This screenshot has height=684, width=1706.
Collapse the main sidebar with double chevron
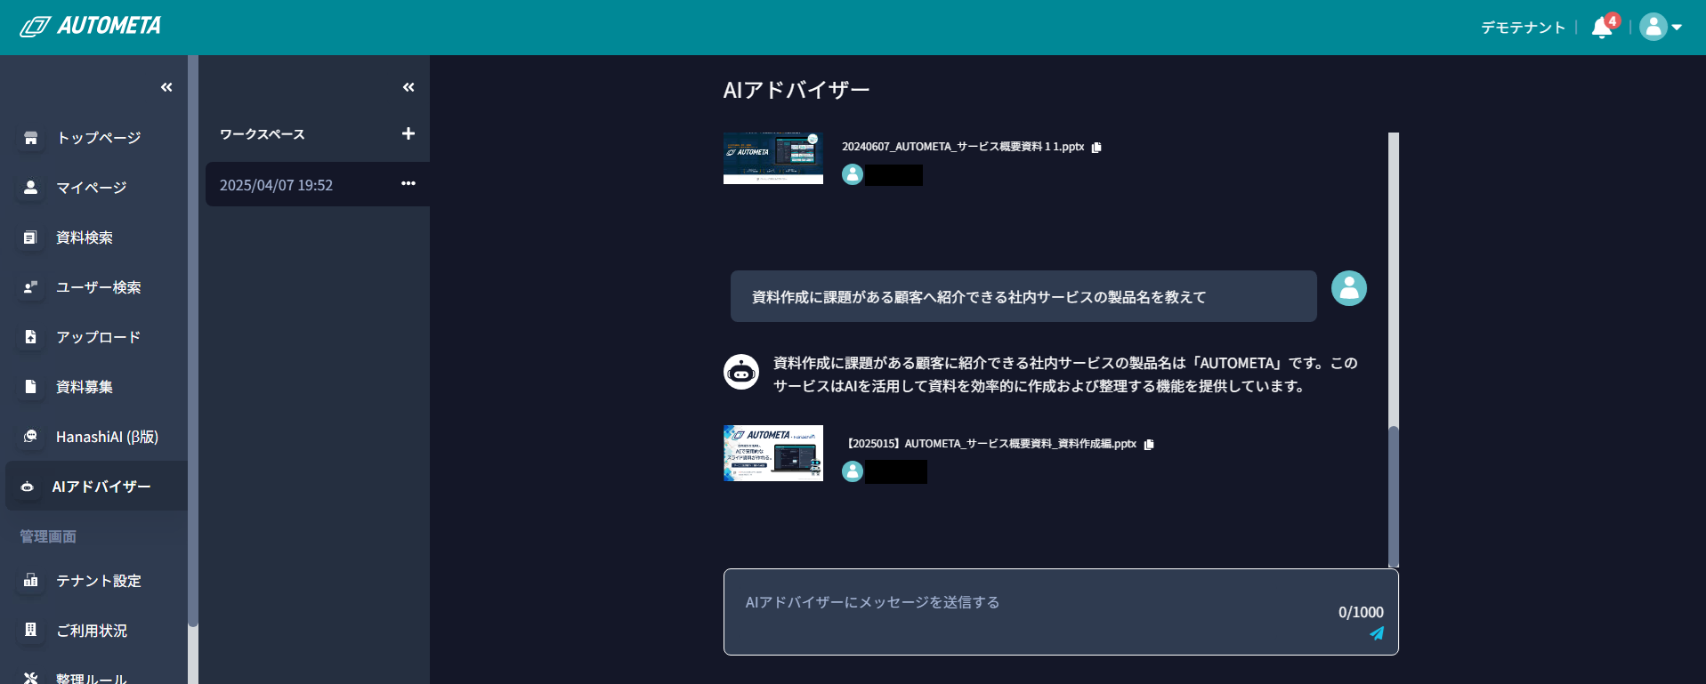166,87
